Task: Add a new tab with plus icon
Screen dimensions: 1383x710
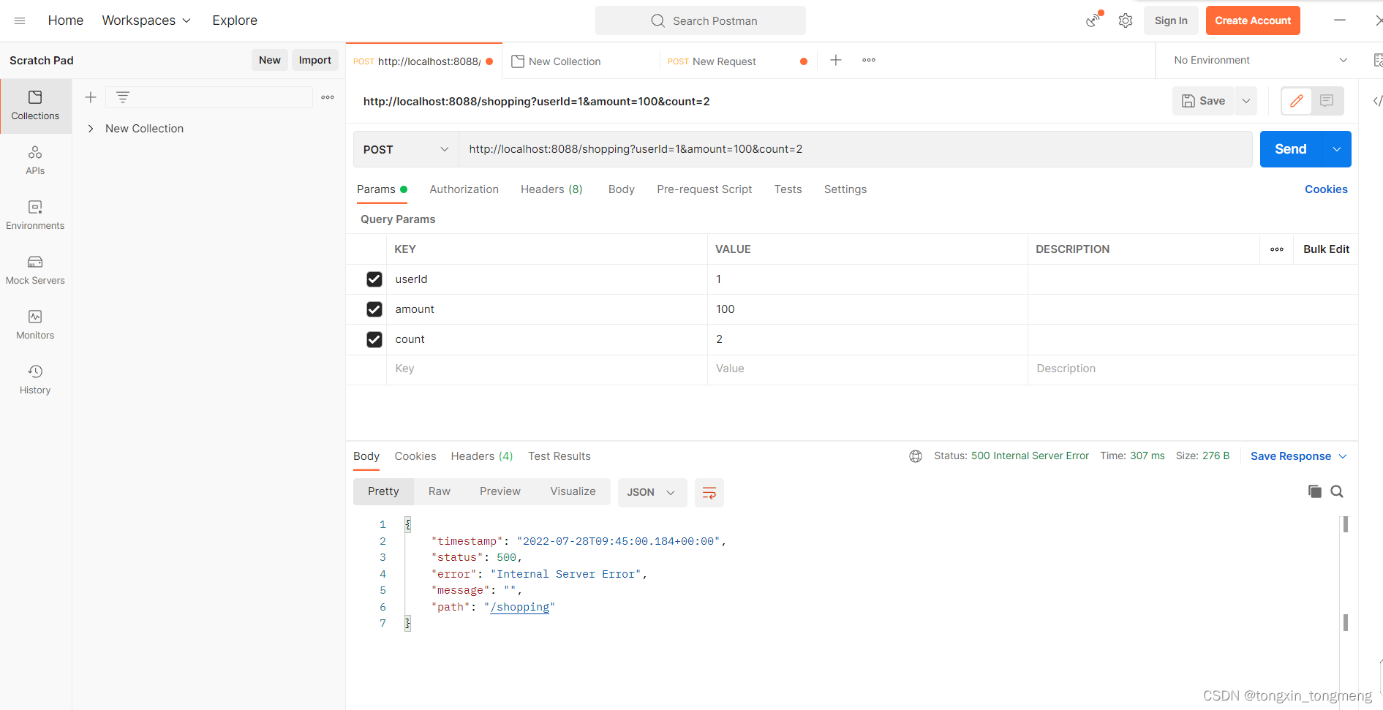Action: 836,61
